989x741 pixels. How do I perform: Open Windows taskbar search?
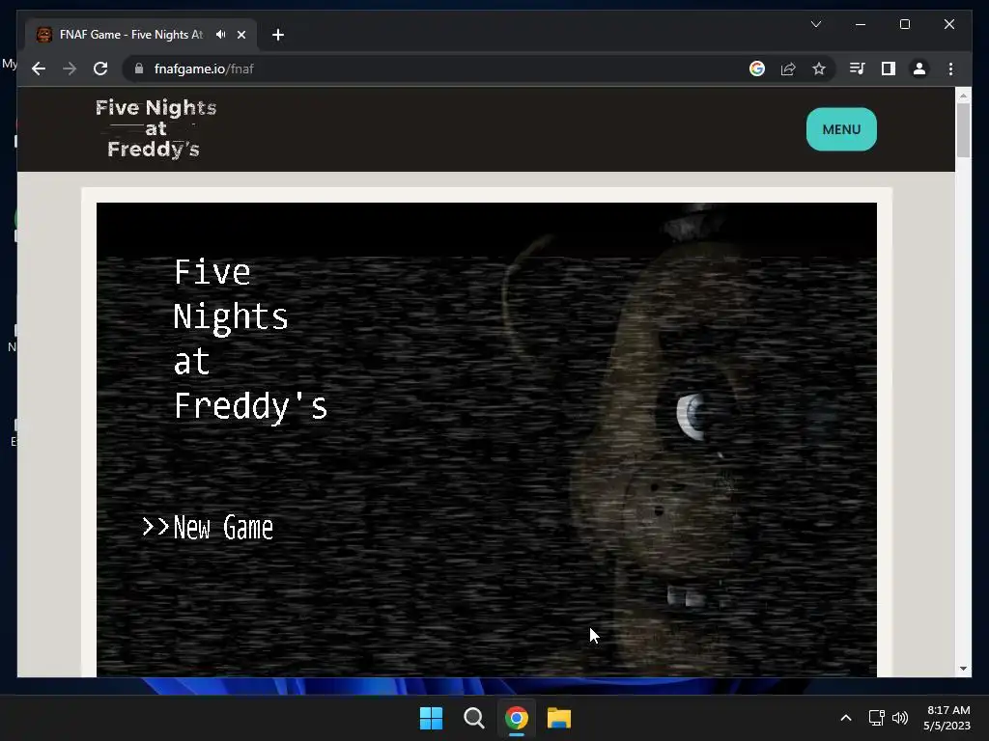473,718
